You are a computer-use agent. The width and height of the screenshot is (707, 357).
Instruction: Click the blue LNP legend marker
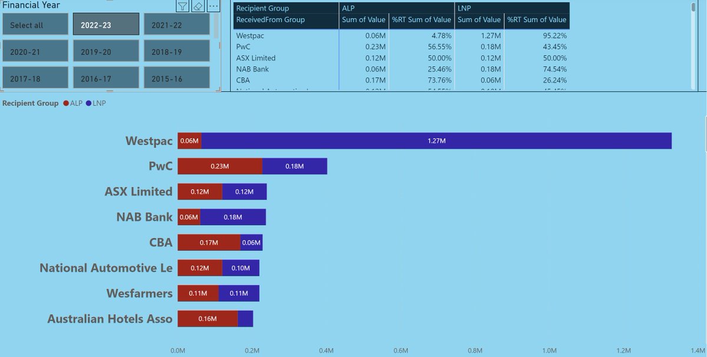click(x=88, y=103)
